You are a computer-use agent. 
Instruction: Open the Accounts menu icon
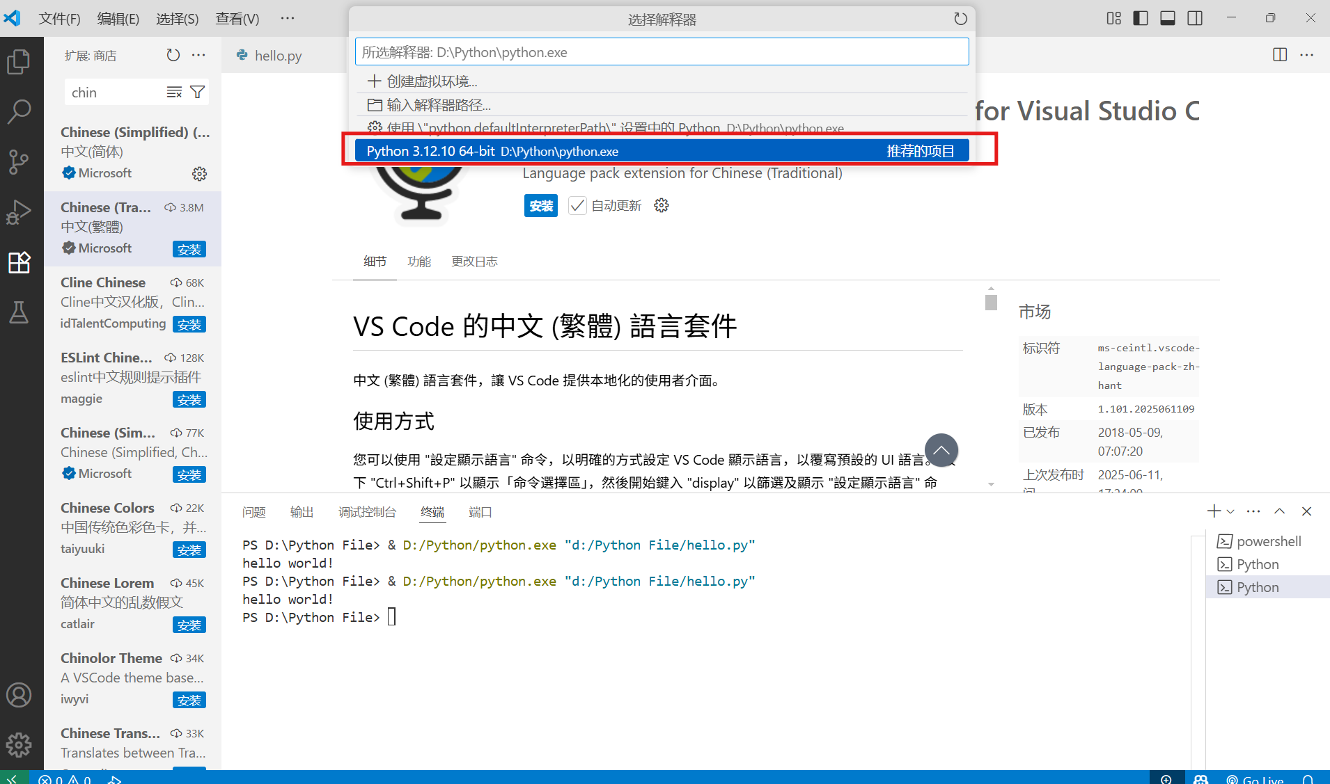19,695
